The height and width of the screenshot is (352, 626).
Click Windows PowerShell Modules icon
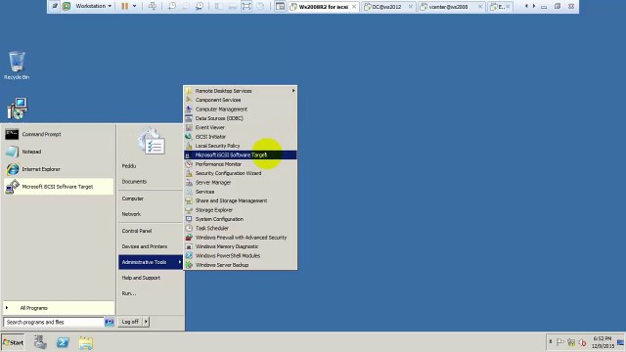pos(189,256)
